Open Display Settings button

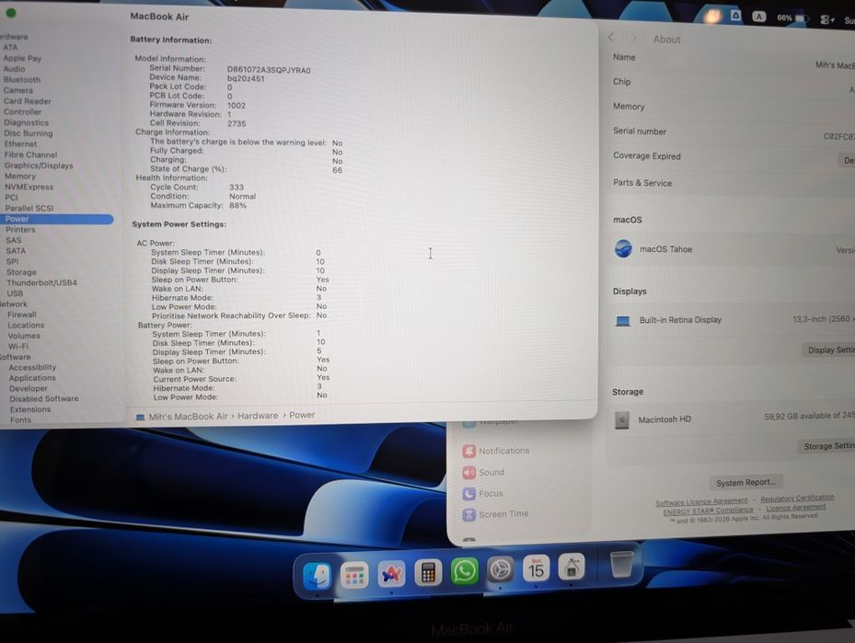coord(829,350)
